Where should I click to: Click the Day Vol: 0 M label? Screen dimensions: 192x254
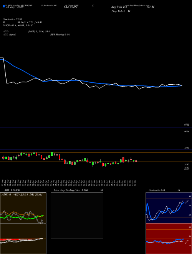tap(121, 12)
